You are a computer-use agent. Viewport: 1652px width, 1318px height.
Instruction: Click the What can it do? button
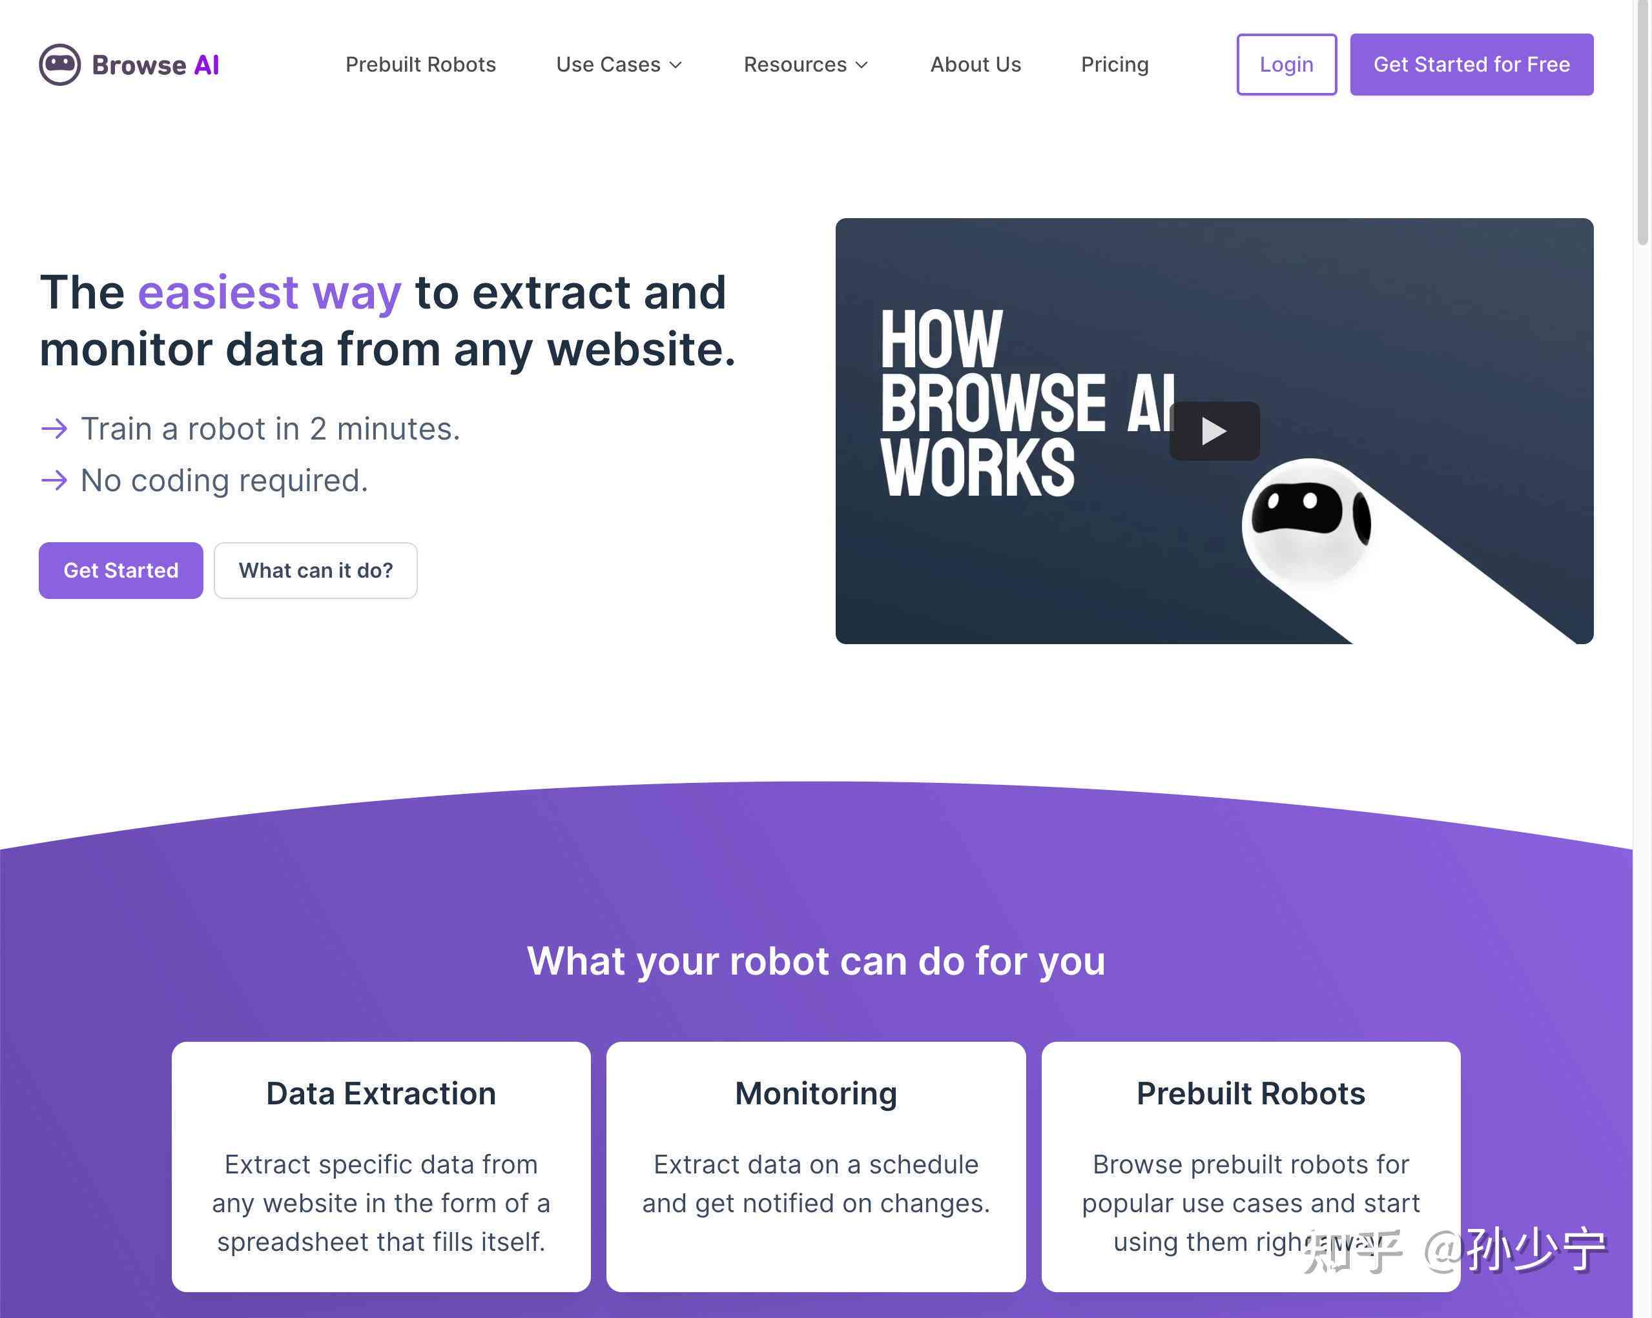click(315, 570)
